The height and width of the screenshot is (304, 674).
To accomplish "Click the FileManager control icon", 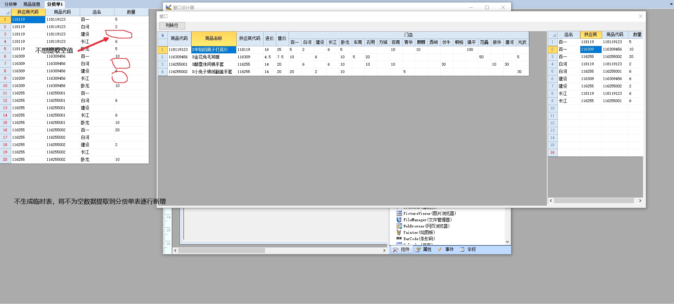I will [x=399, y=220].
